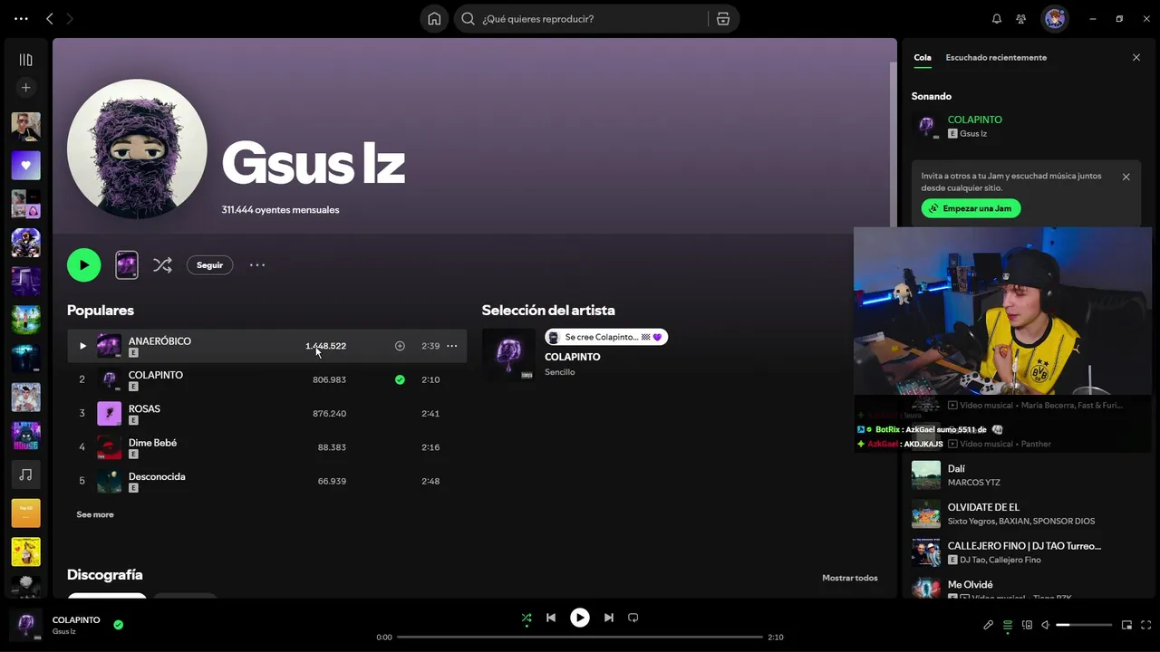Toggle saved checkmark in now playing bar

118,624
